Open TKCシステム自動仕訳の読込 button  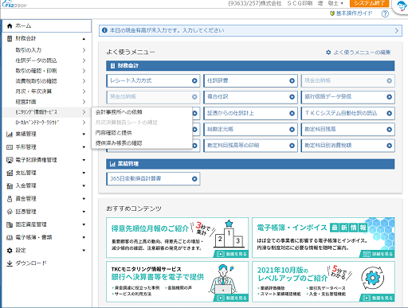pyautogui.click(x=347, y=113)
